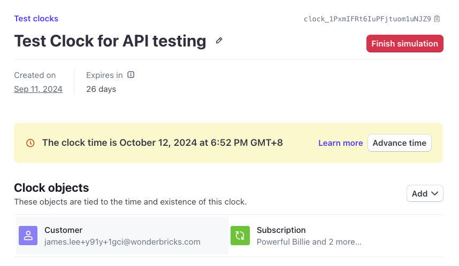Click the chevron arrow on Add button
Screen dimensions: 459x266
pos(435,193)
